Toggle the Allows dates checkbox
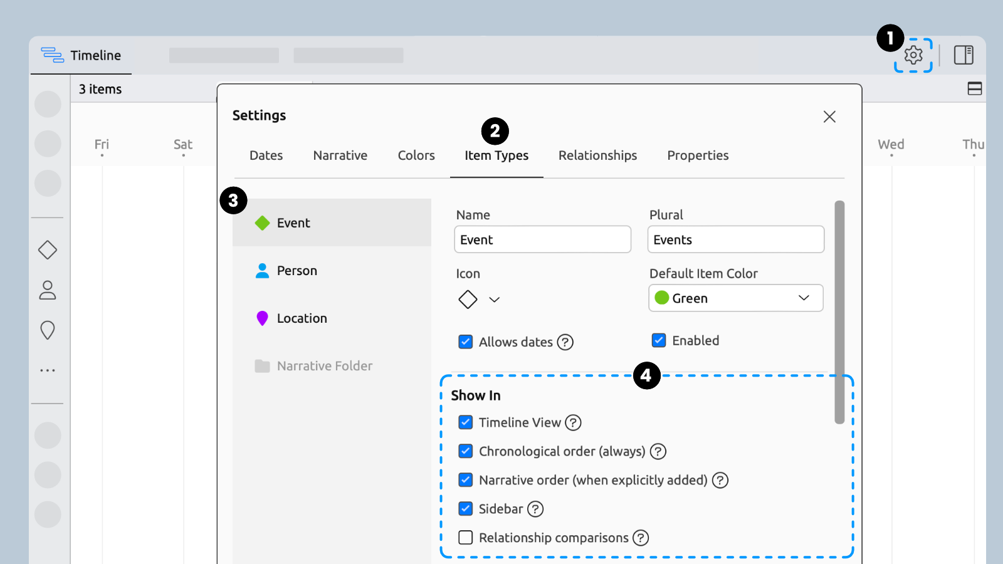This screenshot has height=564, width=1003. pos(466,342)
